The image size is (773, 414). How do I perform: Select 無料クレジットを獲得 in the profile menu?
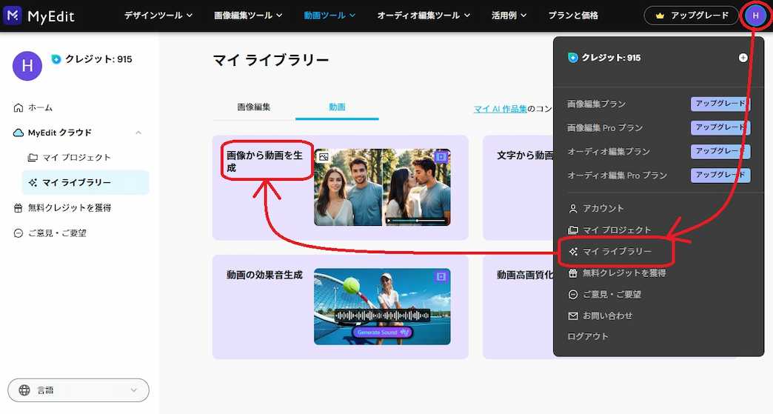(624, 273)
